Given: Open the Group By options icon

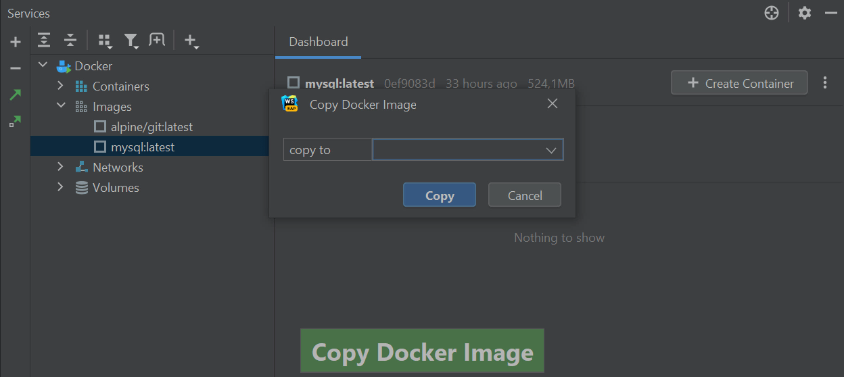Looking at the screenshot, I should pos(105,41).
